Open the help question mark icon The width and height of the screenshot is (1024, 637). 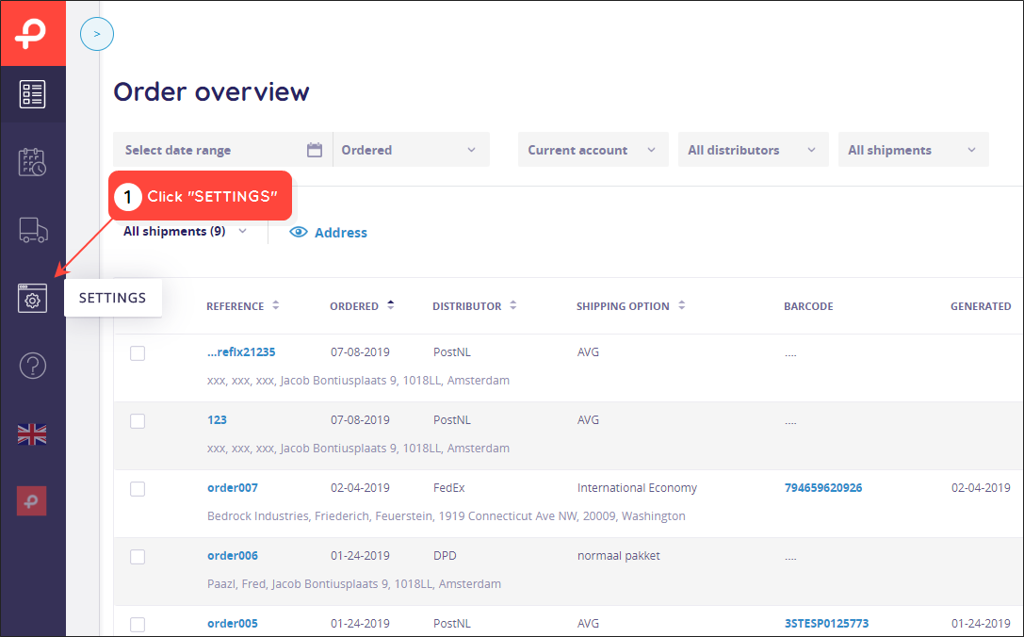click(x=33, y=366)
